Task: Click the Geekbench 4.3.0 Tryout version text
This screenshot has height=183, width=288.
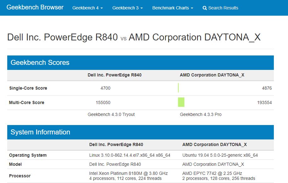Action: point(111,114)
